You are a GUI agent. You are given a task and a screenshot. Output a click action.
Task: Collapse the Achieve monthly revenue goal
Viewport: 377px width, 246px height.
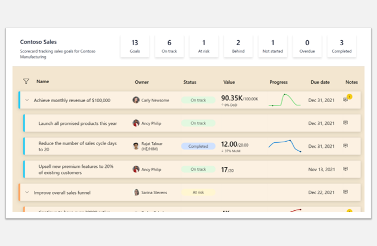27,100
